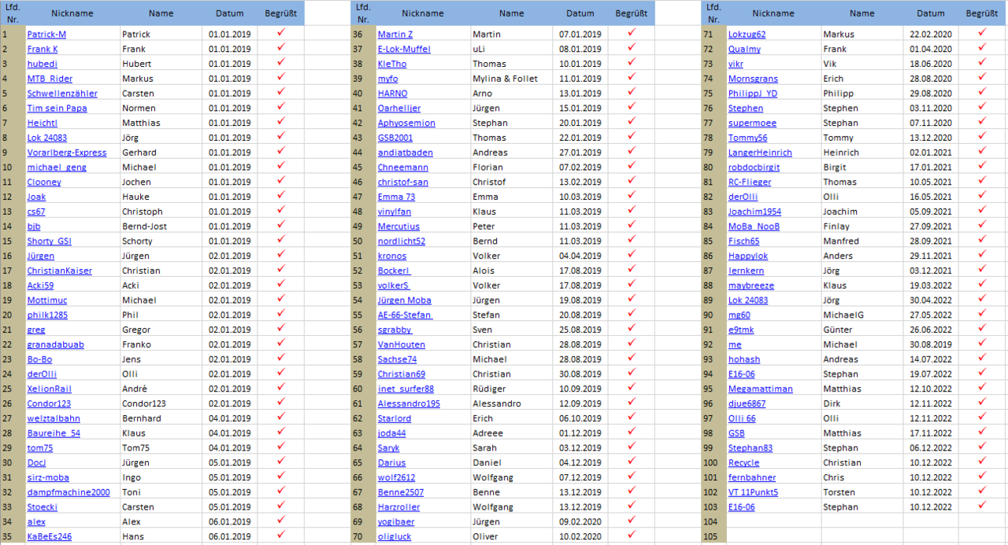This screenshot has width=1008, height=545.
Task: Follow the Harzroller link
Action: pos(398,507)
